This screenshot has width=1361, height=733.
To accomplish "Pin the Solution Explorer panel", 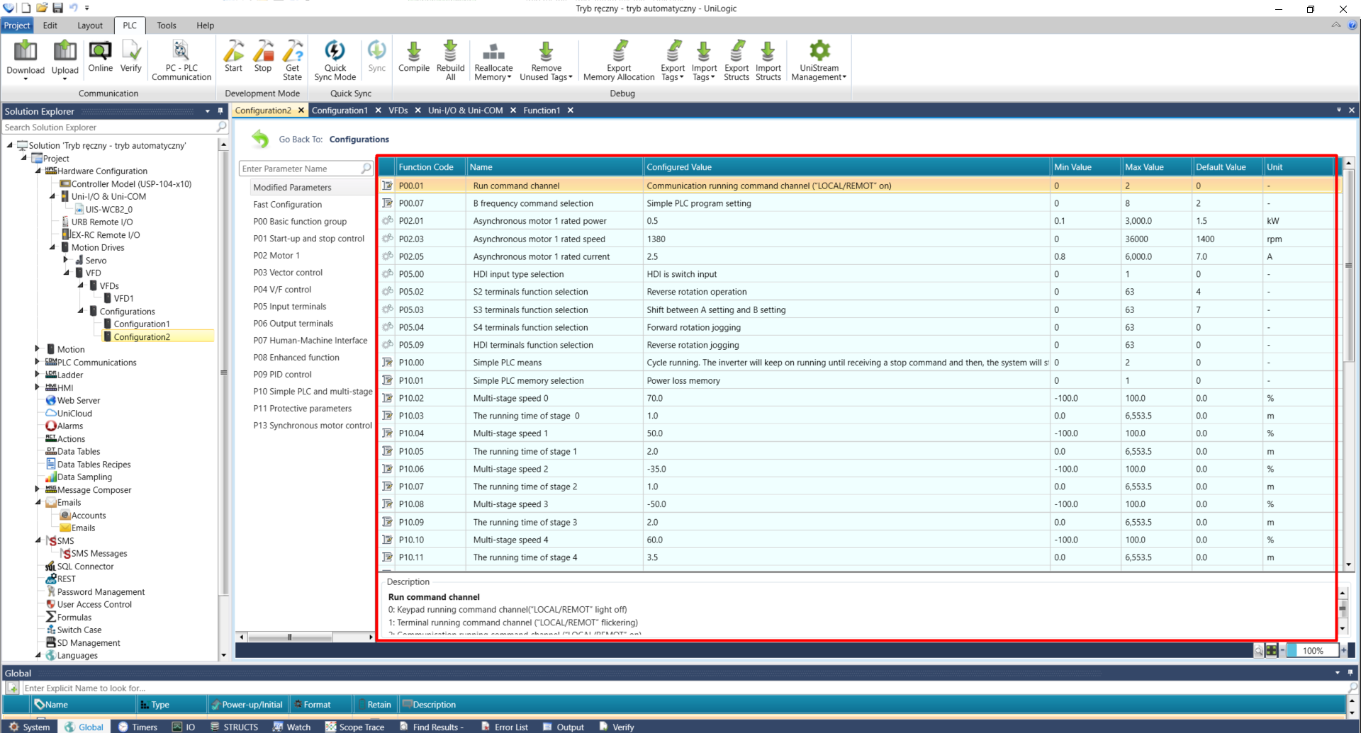I will point(220,111).
